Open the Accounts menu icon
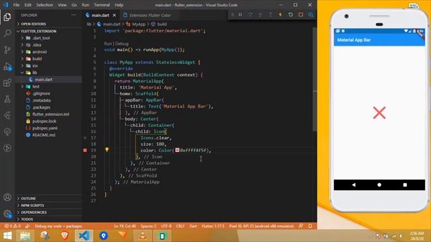431x242 pixels. [7, 197]
